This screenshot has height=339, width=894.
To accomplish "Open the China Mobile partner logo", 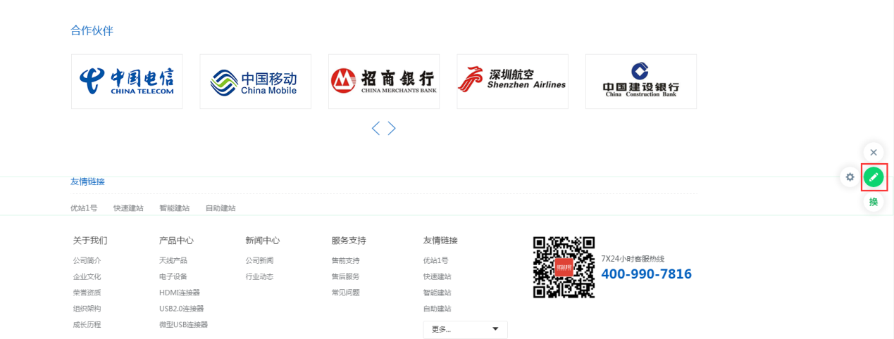I will coord(255,82).
